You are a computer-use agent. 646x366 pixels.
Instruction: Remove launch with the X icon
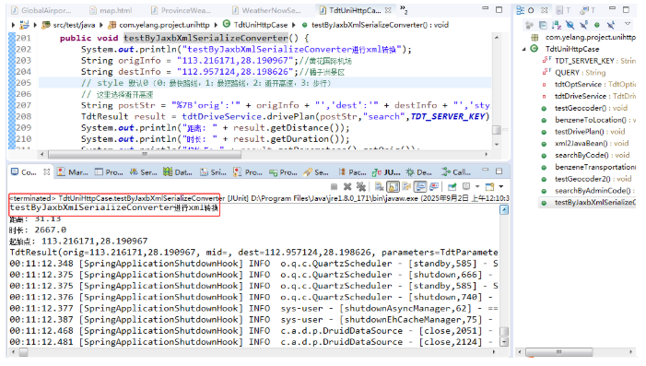coord(347,187)
